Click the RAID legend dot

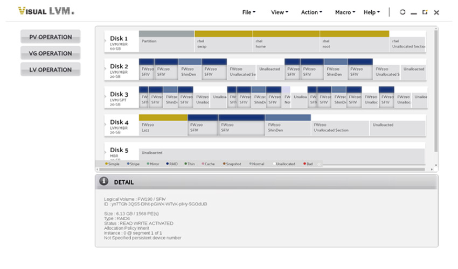[x=168, y=164]
